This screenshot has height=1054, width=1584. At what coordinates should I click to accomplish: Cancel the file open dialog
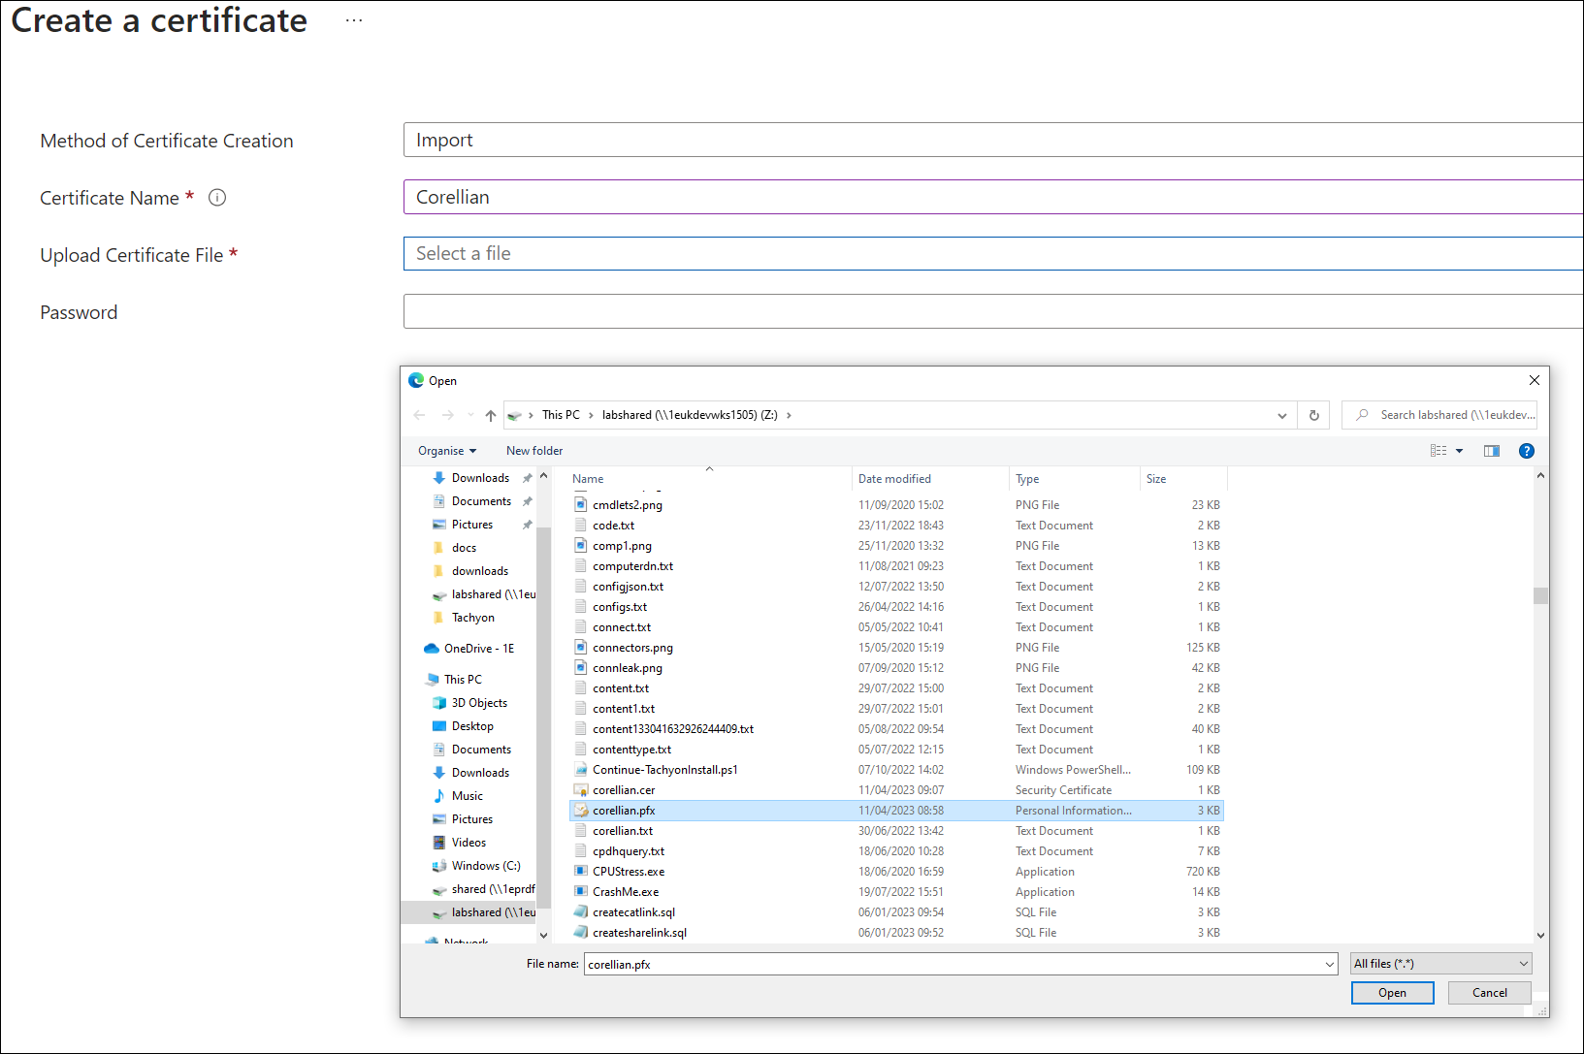tap(1489, 993)
